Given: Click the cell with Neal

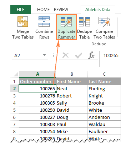Looking at the screenshot, I should click(x=72, y=89).
